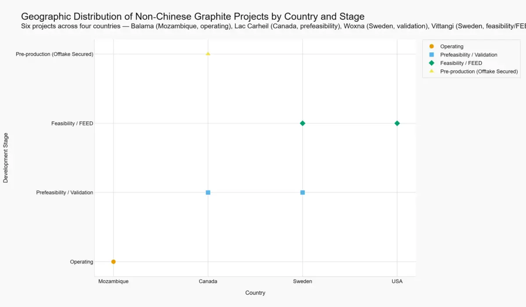
Task: Click the Mozambique x-axis label
Action: tap(114, 282)
